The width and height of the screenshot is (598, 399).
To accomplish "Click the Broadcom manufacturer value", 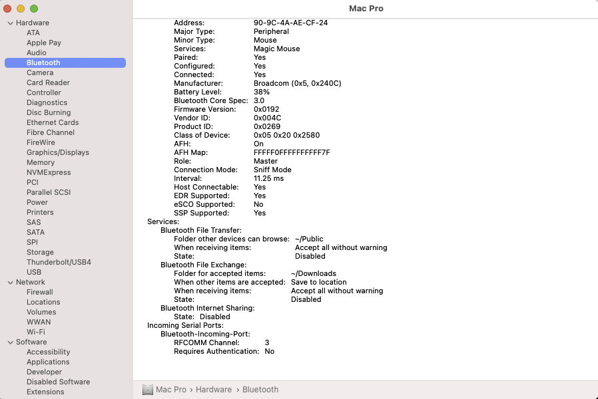I will point(298,83).
